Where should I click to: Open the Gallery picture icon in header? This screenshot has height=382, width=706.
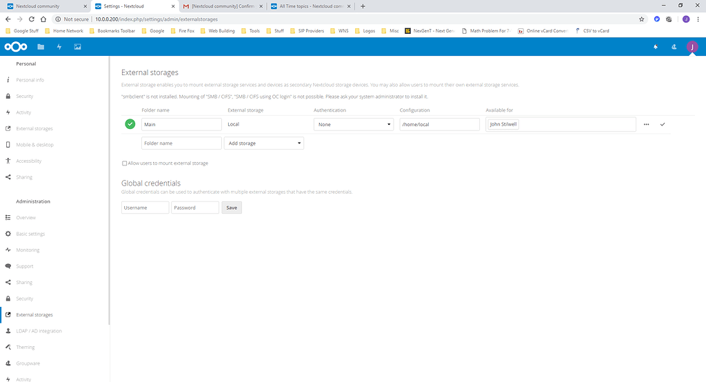pyautogui.click(x=77, y=47)
